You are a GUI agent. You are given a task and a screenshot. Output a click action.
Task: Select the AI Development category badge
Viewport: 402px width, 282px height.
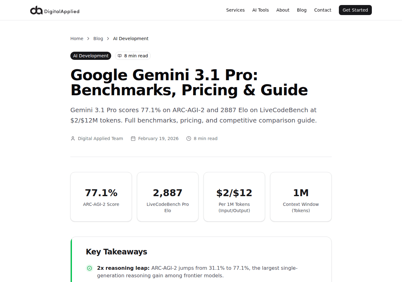click(x=90, y=55)
